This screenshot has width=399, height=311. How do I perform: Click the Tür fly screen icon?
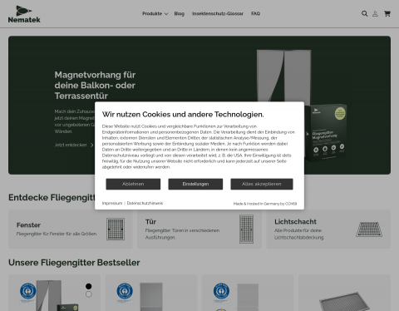(246, 230)
